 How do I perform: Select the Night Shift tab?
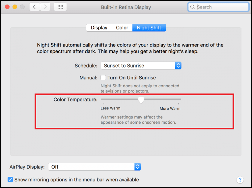(149, 28)
